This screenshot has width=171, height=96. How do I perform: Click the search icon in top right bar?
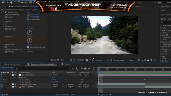164,3
